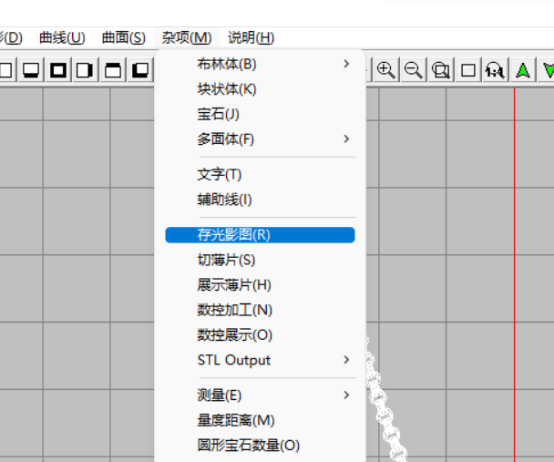Click the plain empty square view icon
The image size is (554, 462).
468,70
